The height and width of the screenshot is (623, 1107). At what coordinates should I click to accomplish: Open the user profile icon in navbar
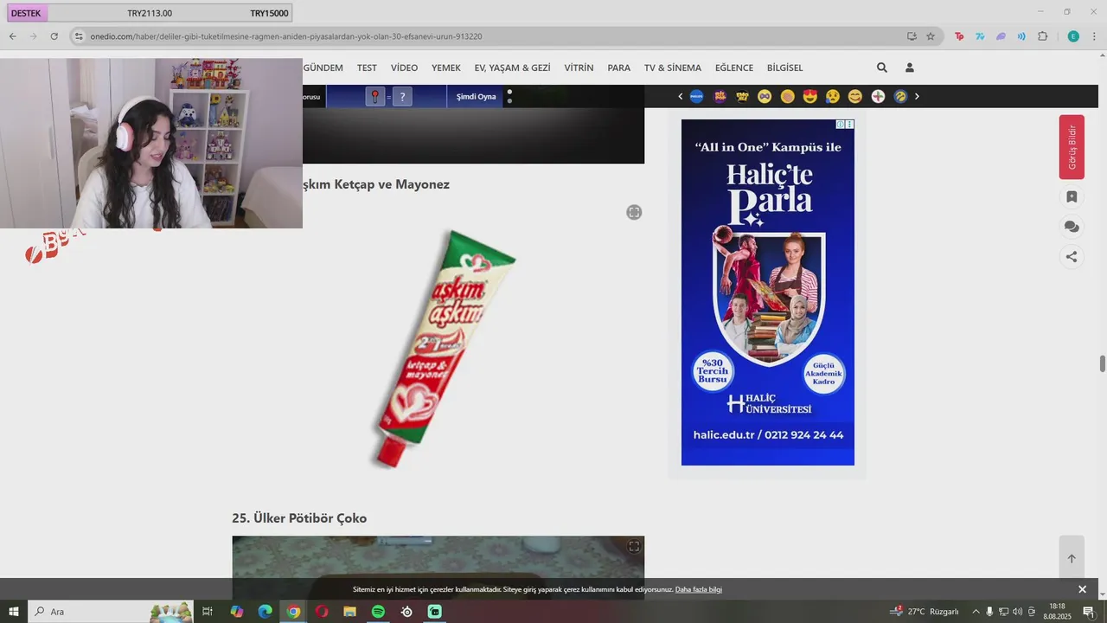(x=910, y=67)
